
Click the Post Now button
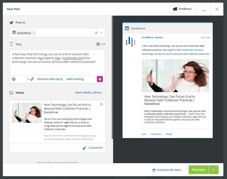pyautogui.click(x=198, y=170)
